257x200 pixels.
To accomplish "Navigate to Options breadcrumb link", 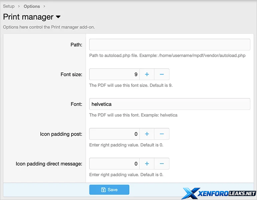I will point(32,6).
